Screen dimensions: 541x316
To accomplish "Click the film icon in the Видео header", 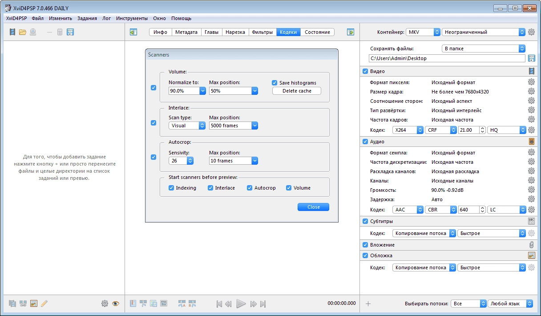I will pyautogui.click(x=531, y=71).
